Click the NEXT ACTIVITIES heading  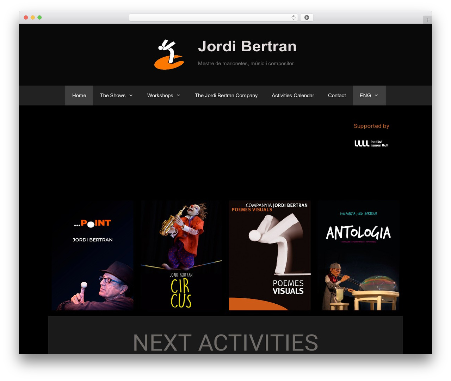click(225, 342)
